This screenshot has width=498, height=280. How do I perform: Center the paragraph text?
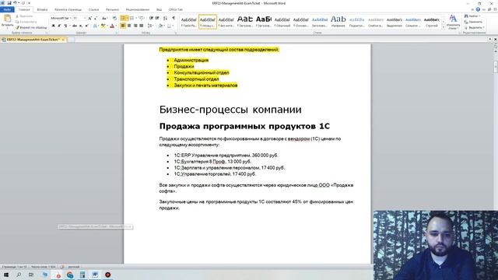pos(129,26)
